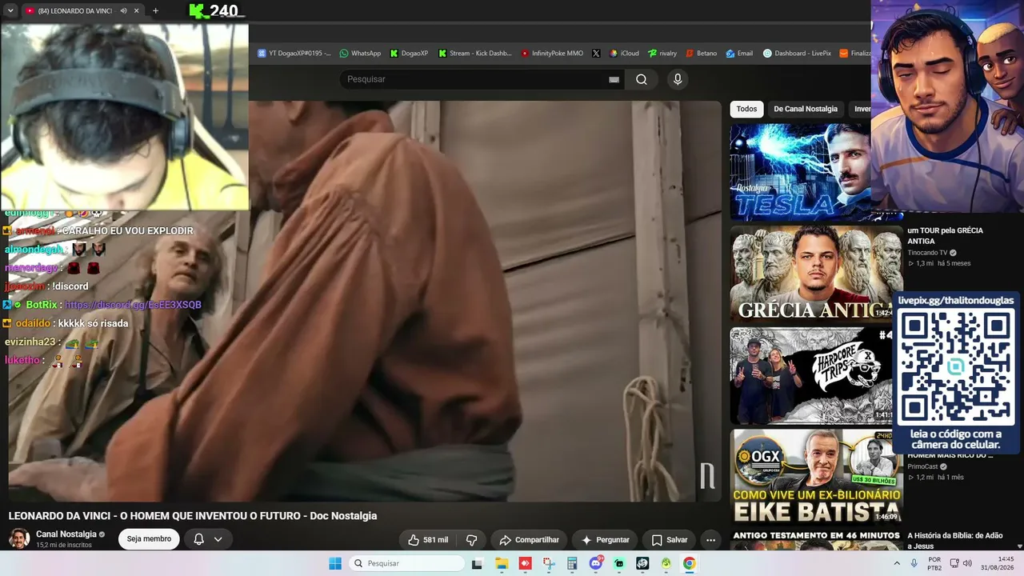Click the YouTube search magnifier button

coord(642,79)
